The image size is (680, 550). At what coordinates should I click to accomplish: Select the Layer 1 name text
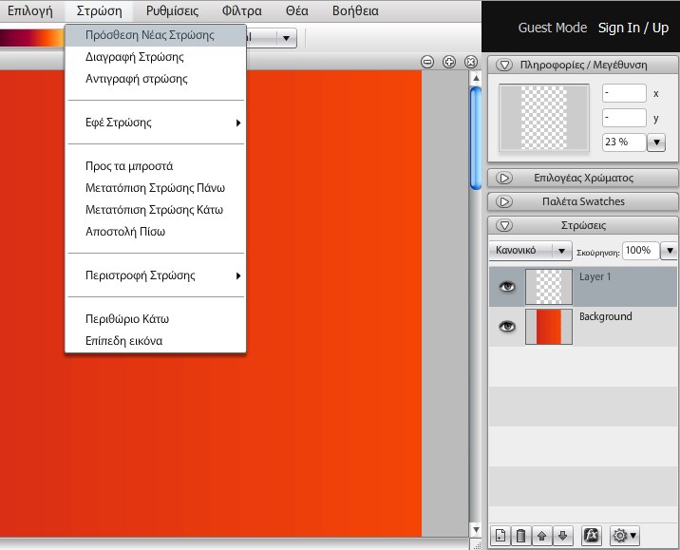[x=595, y=276]
